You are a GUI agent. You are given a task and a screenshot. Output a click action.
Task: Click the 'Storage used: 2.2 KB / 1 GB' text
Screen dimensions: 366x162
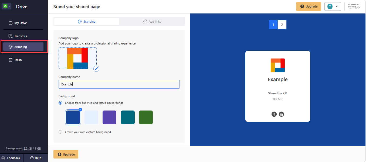click(x=23, y=149)
